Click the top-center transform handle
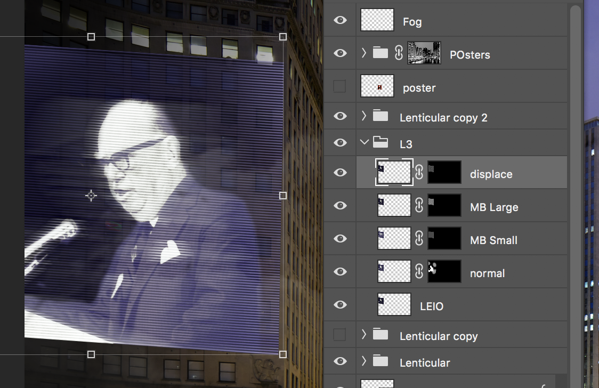 coord(91,37)
